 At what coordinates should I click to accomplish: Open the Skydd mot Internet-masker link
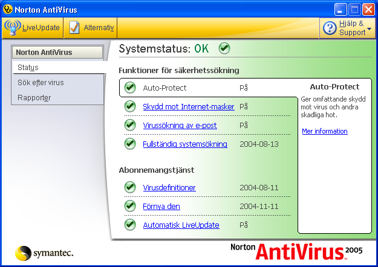pyautogui.click(x=189, y=106)
